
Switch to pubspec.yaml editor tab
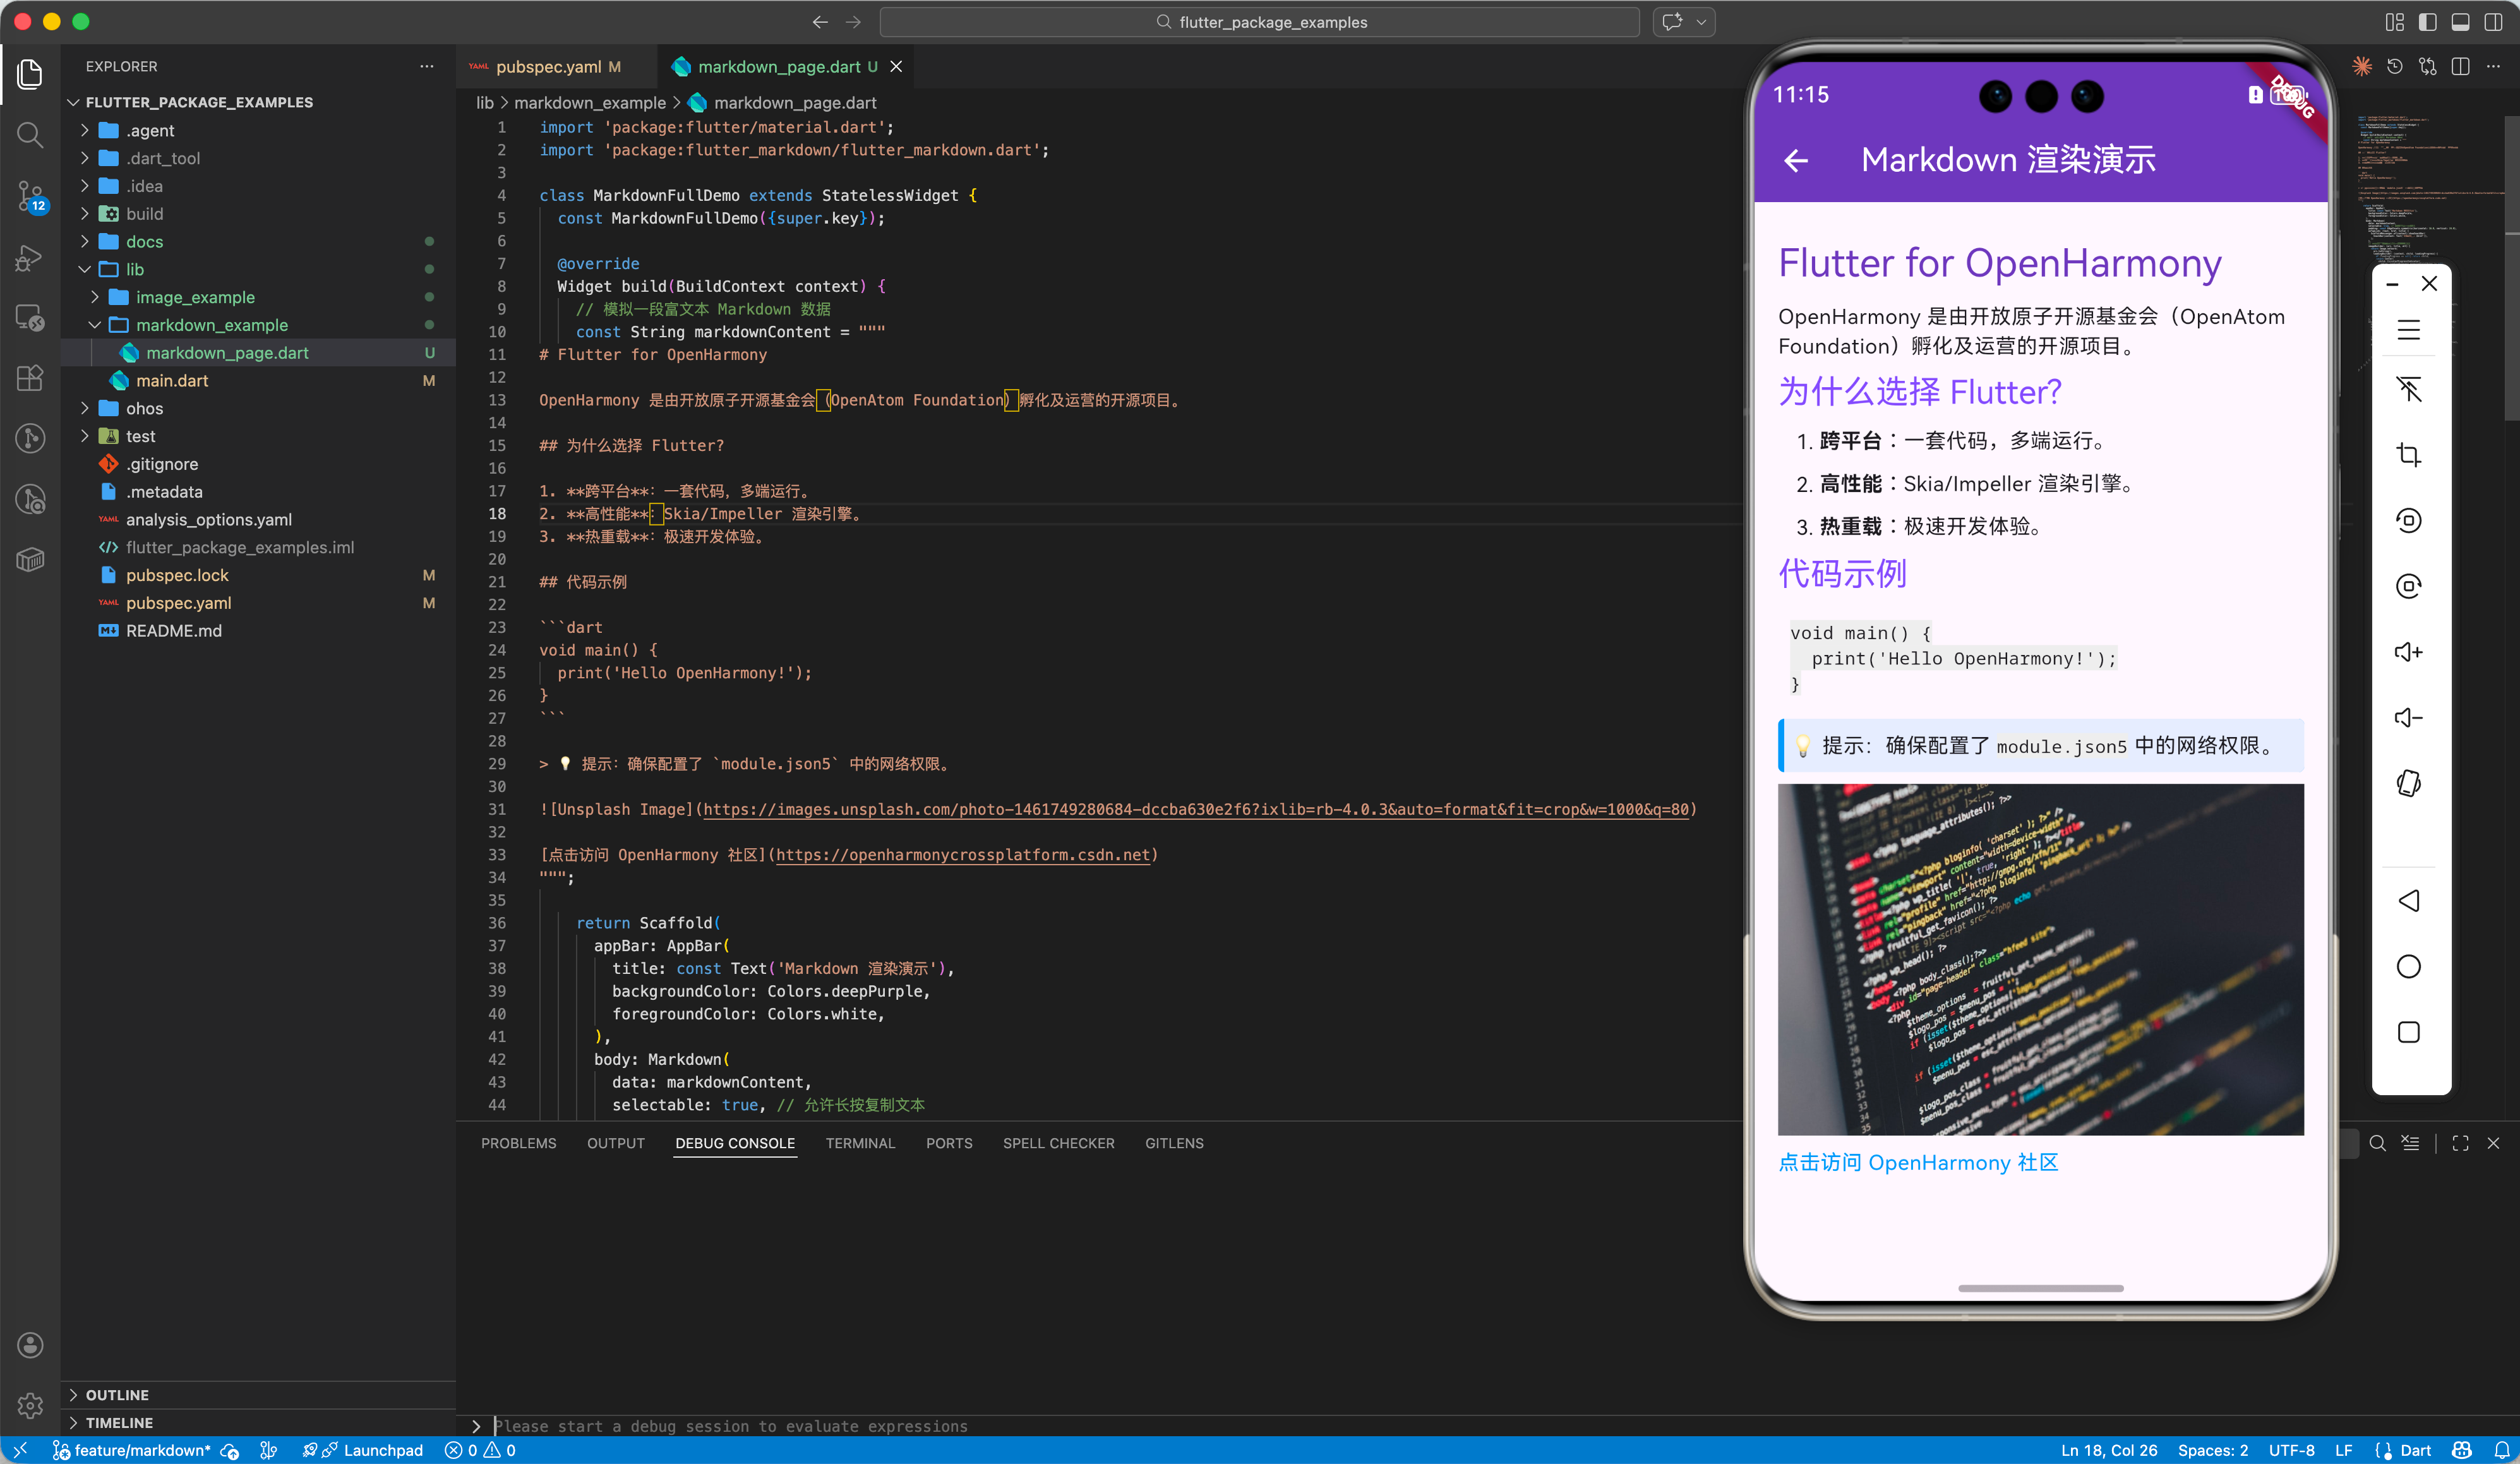pyautogui.click(x=548, y=67)
